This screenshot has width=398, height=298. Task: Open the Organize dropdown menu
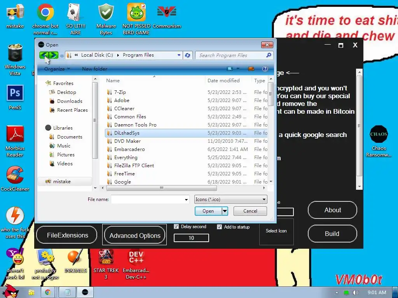coord(57,69)
